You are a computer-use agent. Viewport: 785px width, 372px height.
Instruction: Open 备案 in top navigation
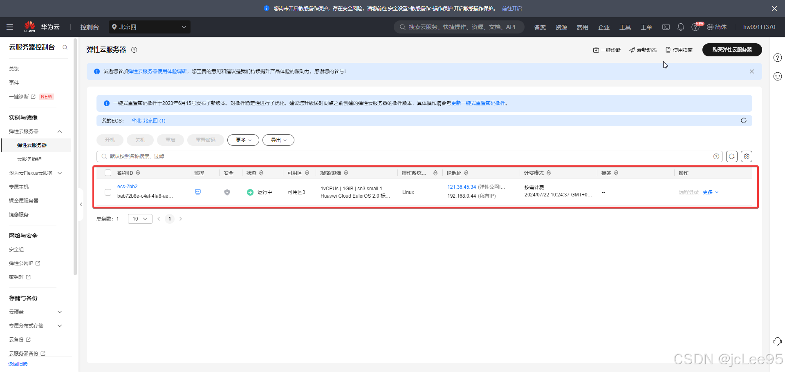click(x=540, y=27)
